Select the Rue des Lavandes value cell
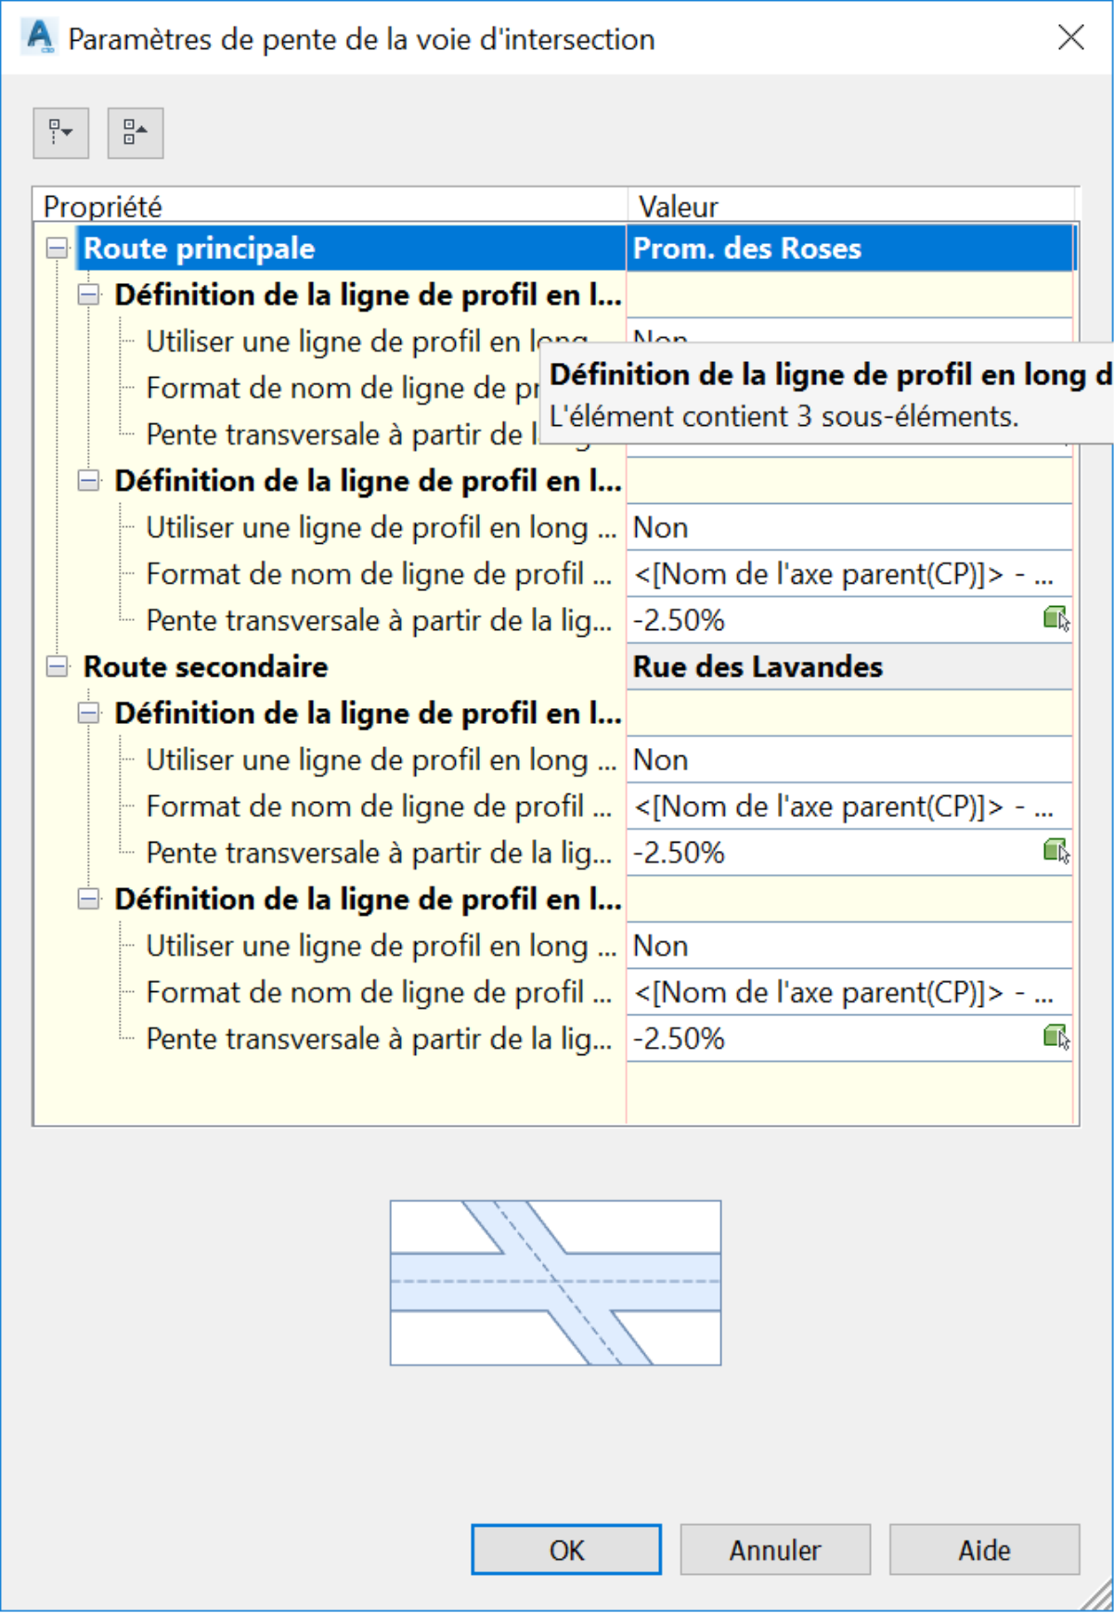This screenshot has height=1613, width=1114. 849,666
